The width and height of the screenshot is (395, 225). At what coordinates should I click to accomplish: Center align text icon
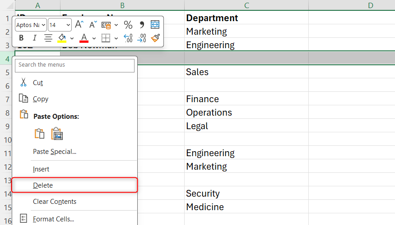coord(48,38)
